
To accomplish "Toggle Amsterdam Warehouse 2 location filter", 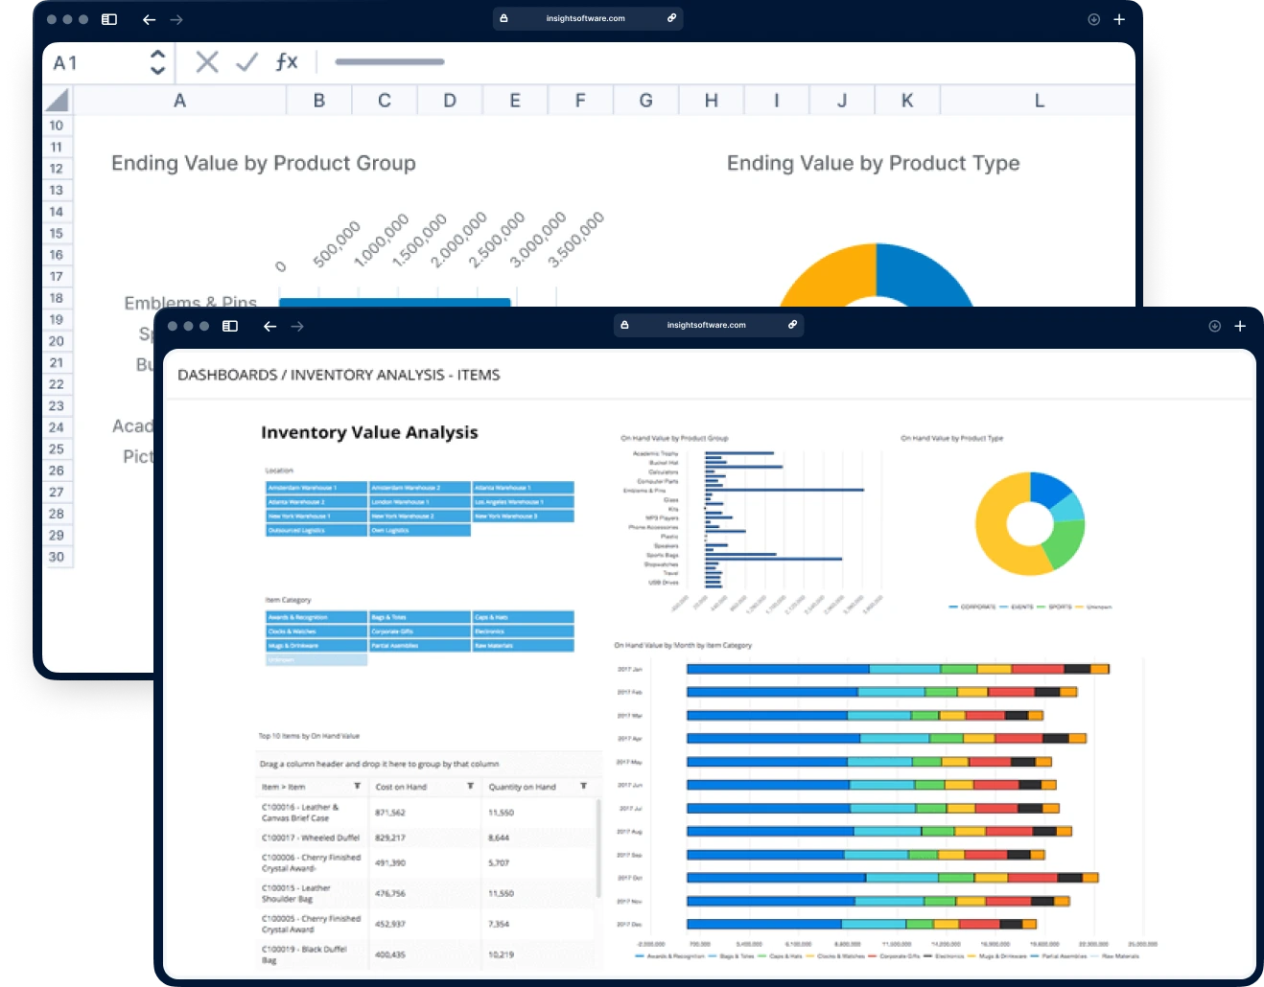I will coord(420,488).
